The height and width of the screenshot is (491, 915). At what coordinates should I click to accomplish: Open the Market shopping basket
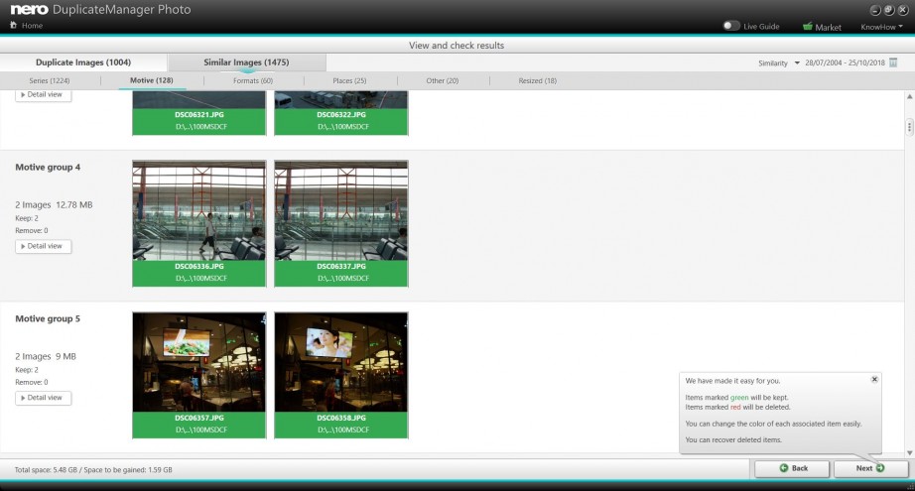coord(808,27)
